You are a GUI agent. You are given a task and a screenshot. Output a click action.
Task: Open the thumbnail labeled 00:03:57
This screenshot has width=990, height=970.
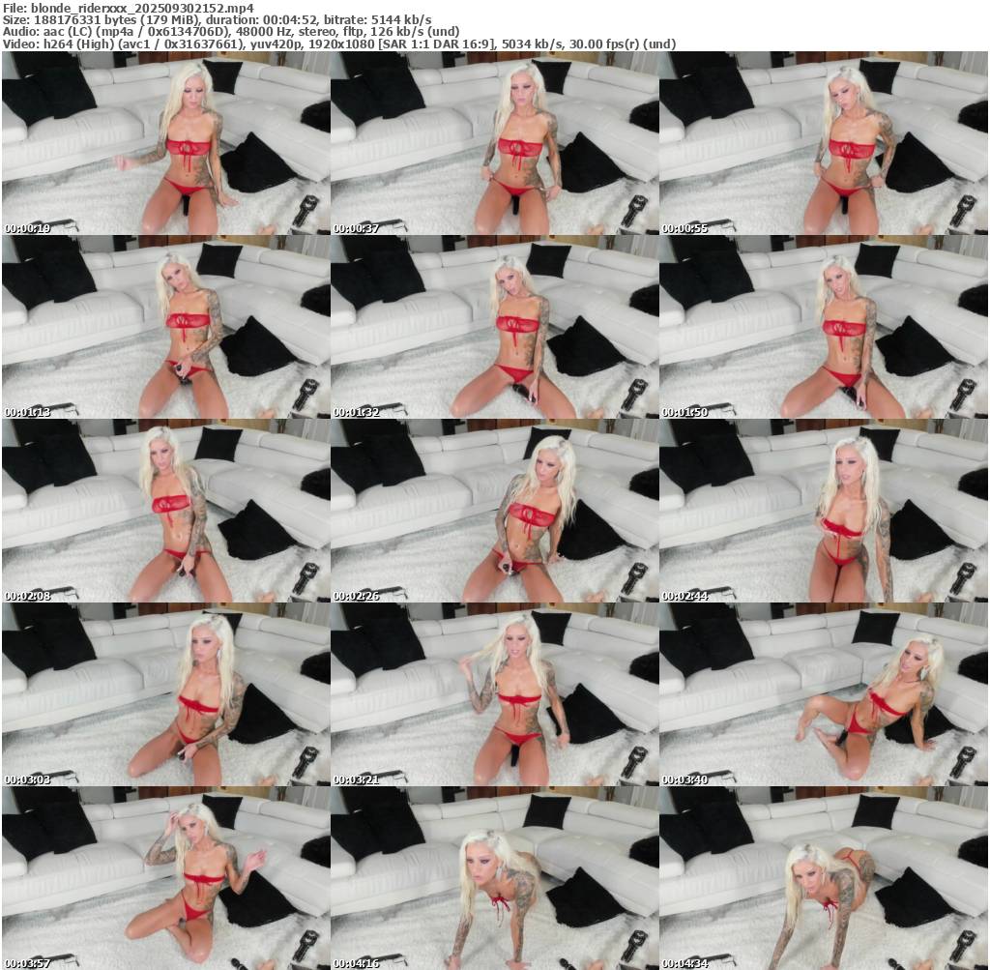point(165,878)
